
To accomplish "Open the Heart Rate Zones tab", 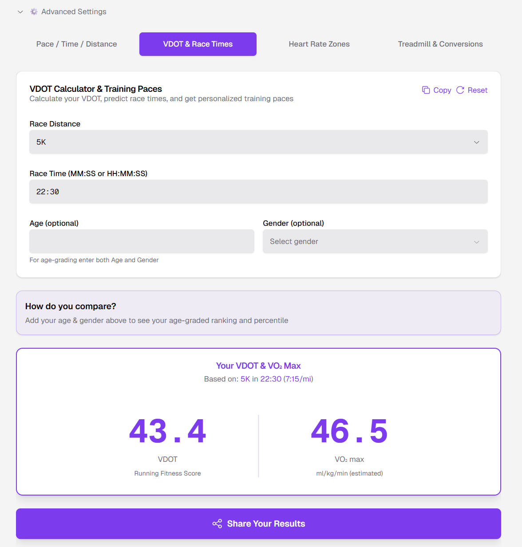I will [x=319, y=44].
